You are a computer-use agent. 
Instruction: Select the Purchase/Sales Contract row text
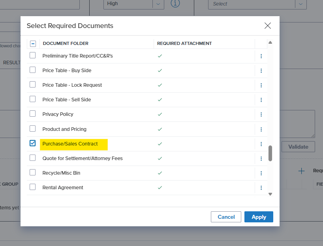[x=70, y=144]
